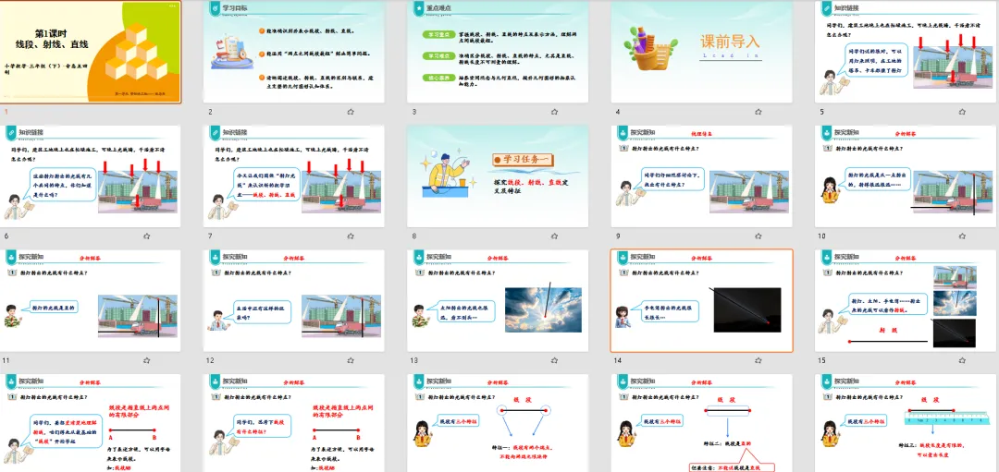999x472 pixels.
Task: Click the slide number 8 label
Action: pyautogui.click(x=414, y=236)
